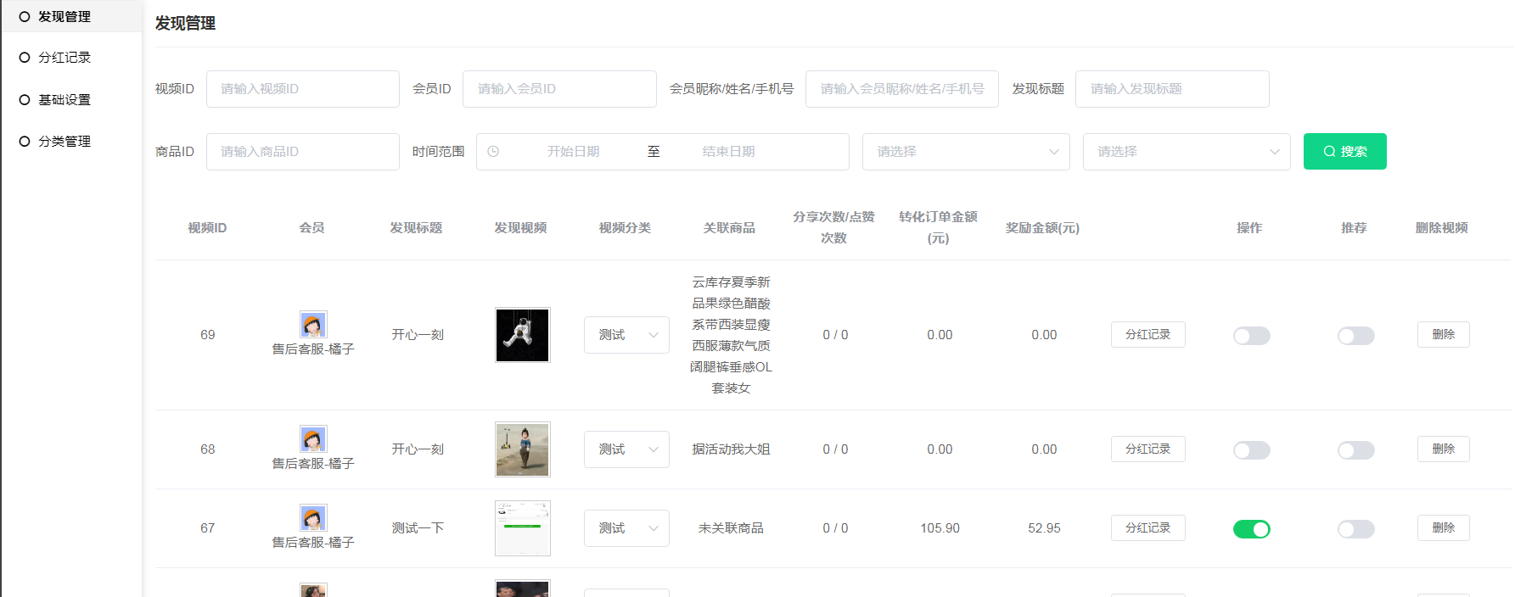Focus the 会员ID input field
1515x597 pixels.
[x=559, y=89]
